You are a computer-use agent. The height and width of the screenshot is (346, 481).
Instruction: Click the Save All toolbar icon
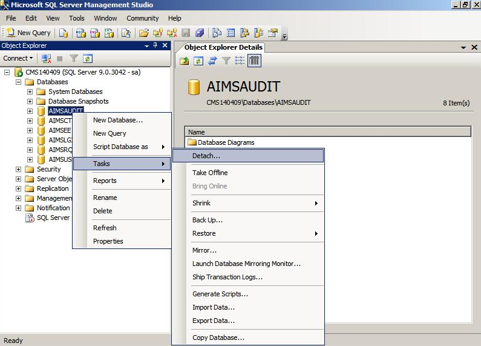(x=200, y=33)
